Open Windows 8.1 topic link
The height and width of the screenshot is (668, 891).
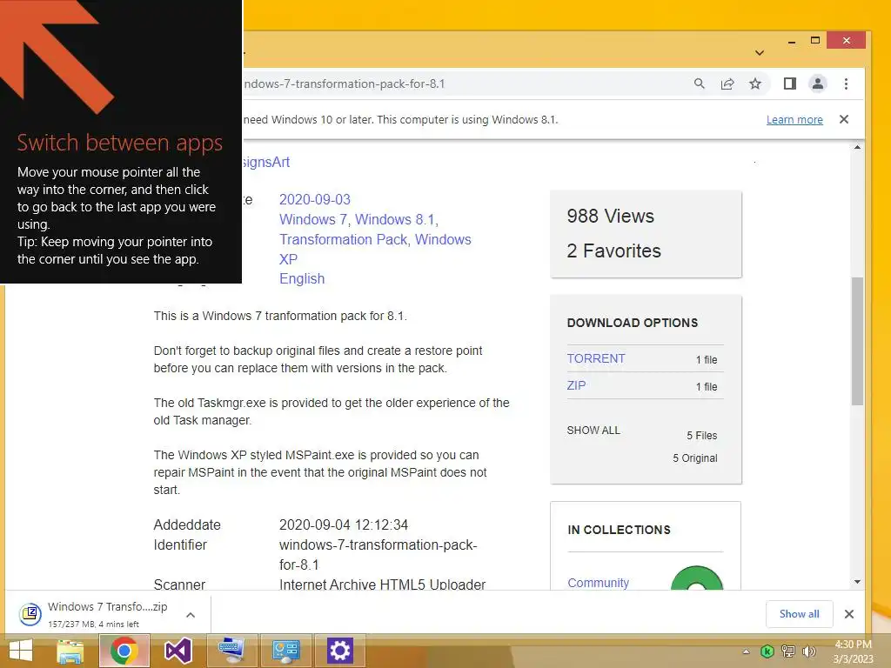coord(395,219)
